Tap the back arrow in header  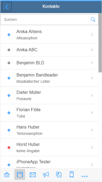coord(7,7)
